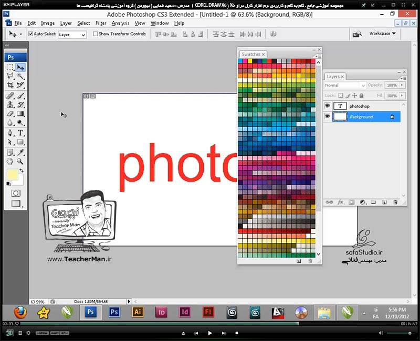Click the Firefox taskbar icon

(x=20, y=312)
